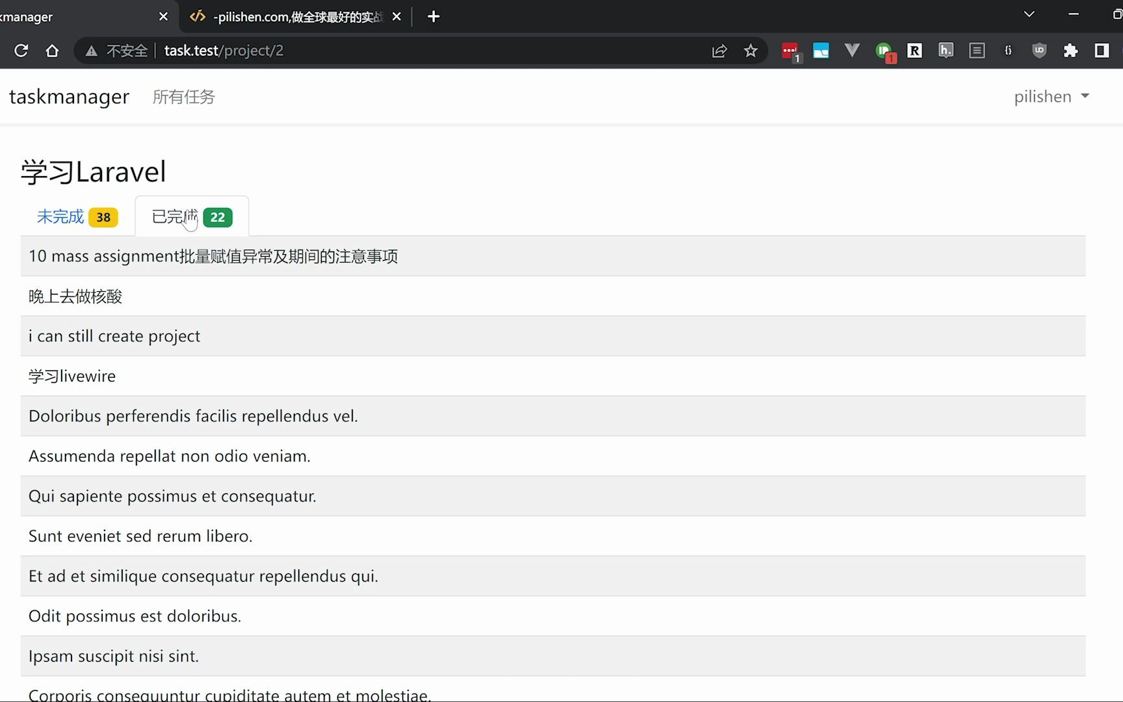
Task: Select the 'Qui sapiente possimus' task row
Action: tap(553, 496)
